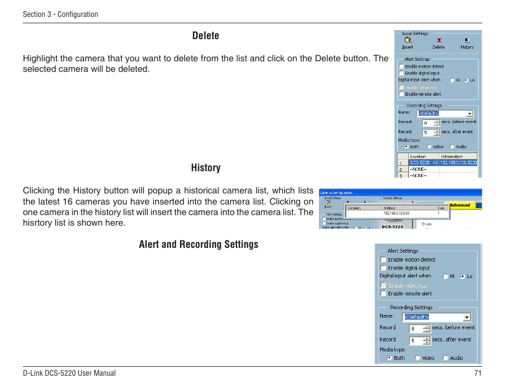Click the Advanced tab in Camera Configuration
Image resolution: width=505 pixels, height=390 pixels.
460,205
